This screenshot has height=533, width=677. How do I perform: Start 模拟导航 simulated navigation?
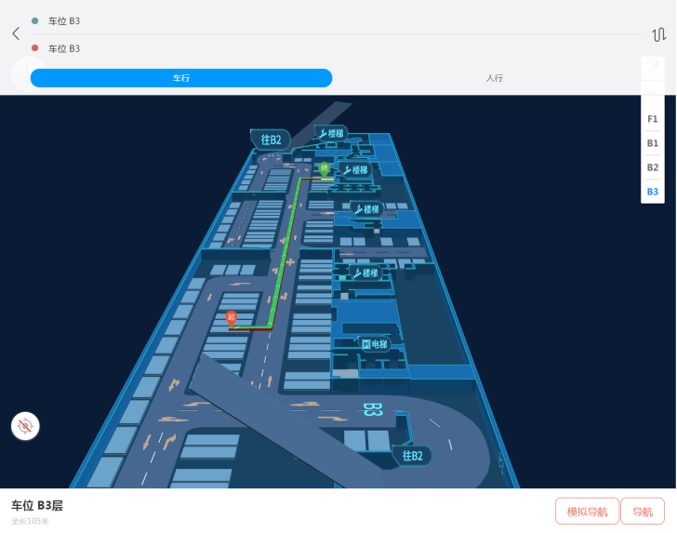[x=587, y=512]
